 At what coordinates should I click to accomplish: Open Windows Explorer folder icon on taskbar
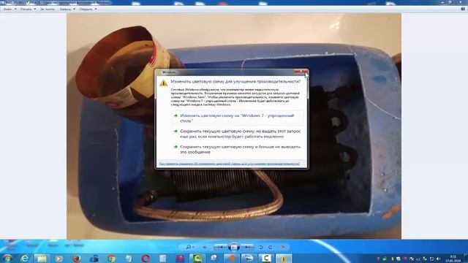pyautogui.click(x=42, y=258)
